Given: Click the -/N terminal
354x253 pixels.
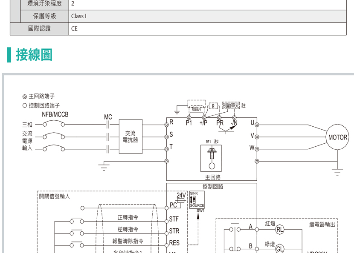Looking at the screenshot, I should 234,117.
